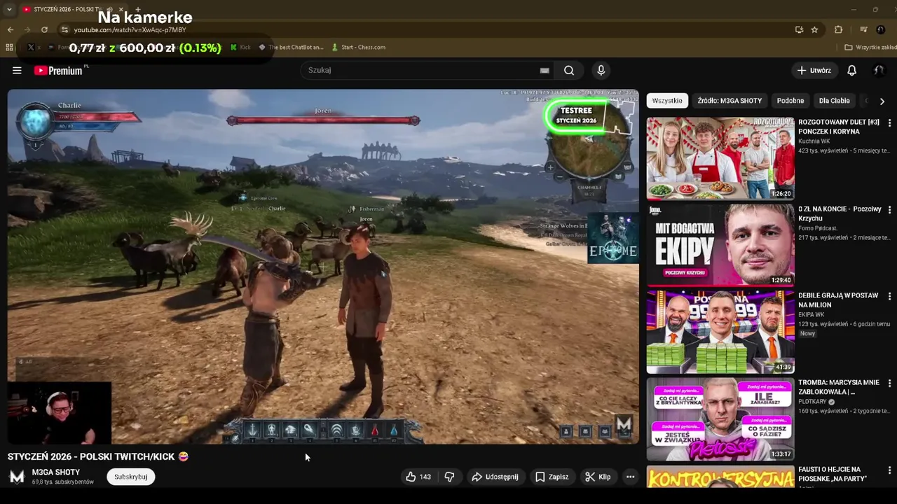Open M3GA SHOTY channel avatar
The height and width of the screenshot is (504, 897).
(17, 477)
